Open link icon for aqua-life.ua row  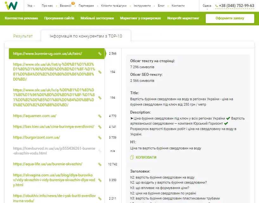click(x=100, y=164)
